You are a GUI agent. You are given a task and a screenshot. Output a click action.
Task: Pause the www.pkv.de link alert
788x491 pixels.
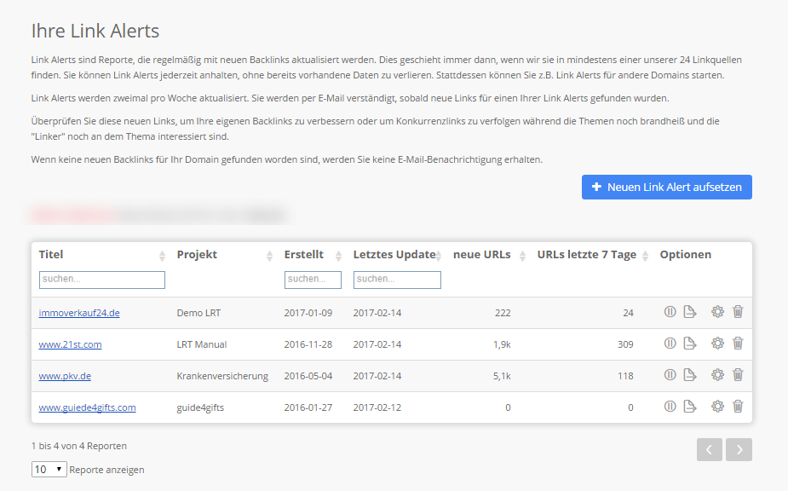[670, 375]
